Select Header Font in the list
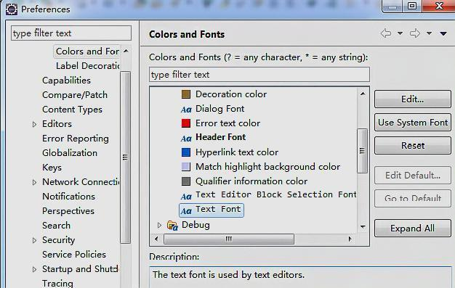This screenshot has width=455, height=288. click(220, 137)
